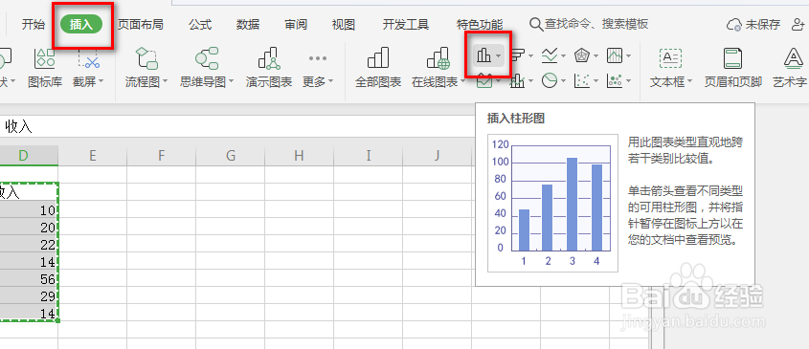Click the formula bar showing 收入
The width and height of the screenshot is (809, 349).
[237, 127]
